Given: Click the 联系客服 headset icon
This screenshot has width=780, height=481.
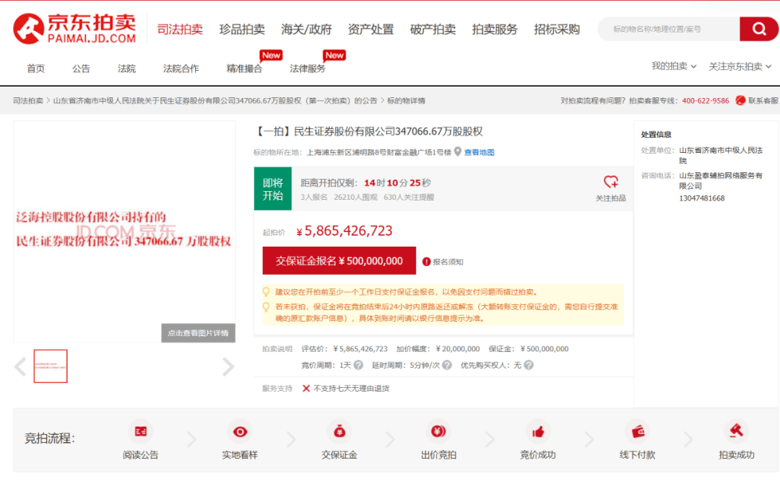Looking at the screenshot, I should click(740, 100).
